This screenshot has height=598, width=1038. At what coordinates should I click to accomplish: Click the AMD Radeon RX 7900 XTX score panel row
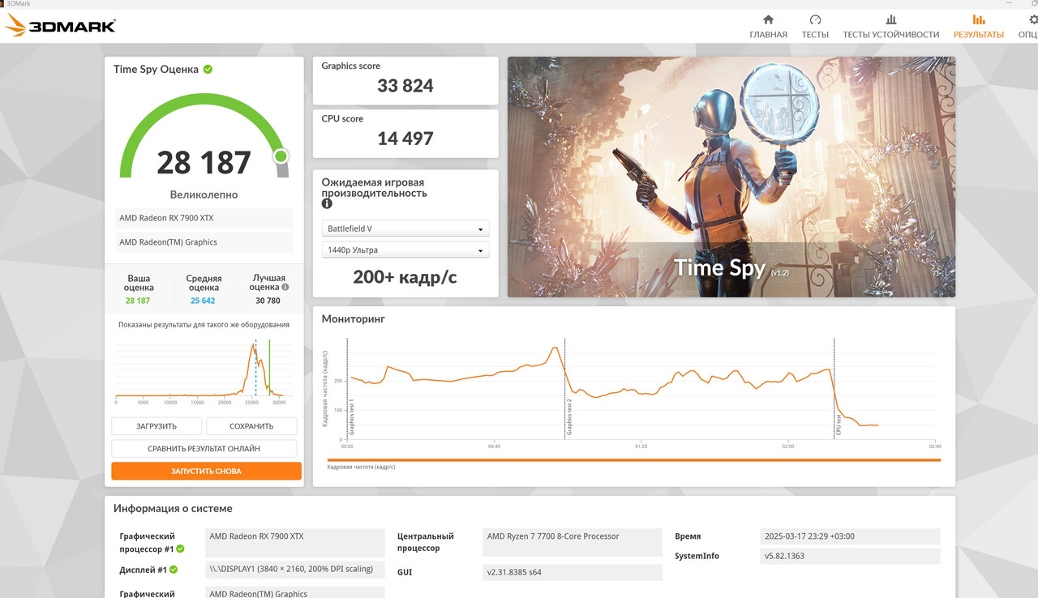203,218
